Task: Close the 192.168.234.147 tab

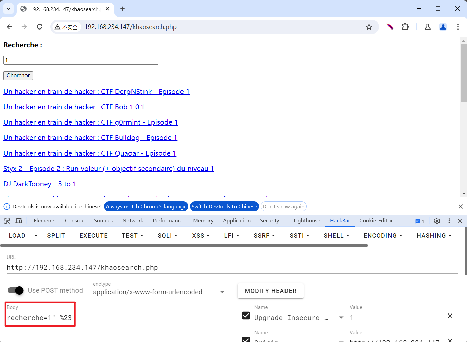Action: coord(107,9)
